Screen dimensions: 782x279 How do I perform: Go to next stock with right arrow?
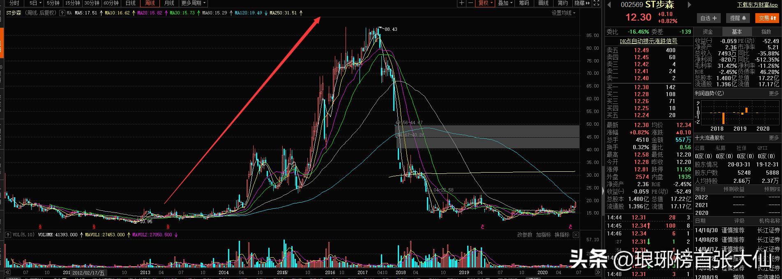pyautogui.click(x=690, y=5)
